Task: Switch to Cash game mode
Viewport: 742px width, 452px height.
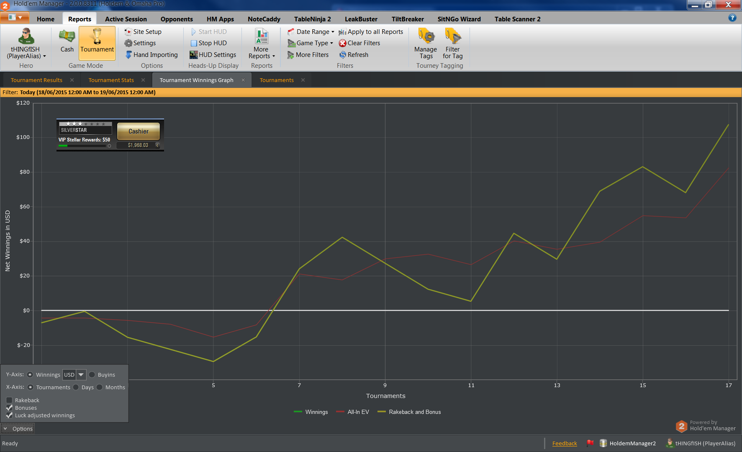Action: [67, 41]
